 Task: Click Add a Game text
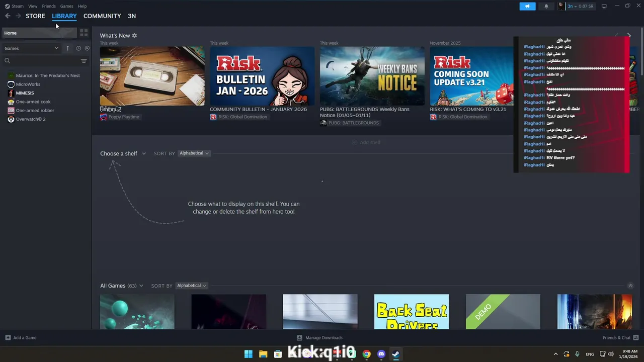[x=25, y=338]
